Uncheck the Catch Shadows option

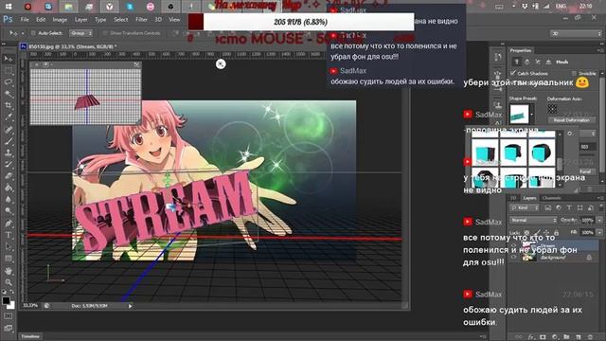pyautogui.click(x=513, y=73)
